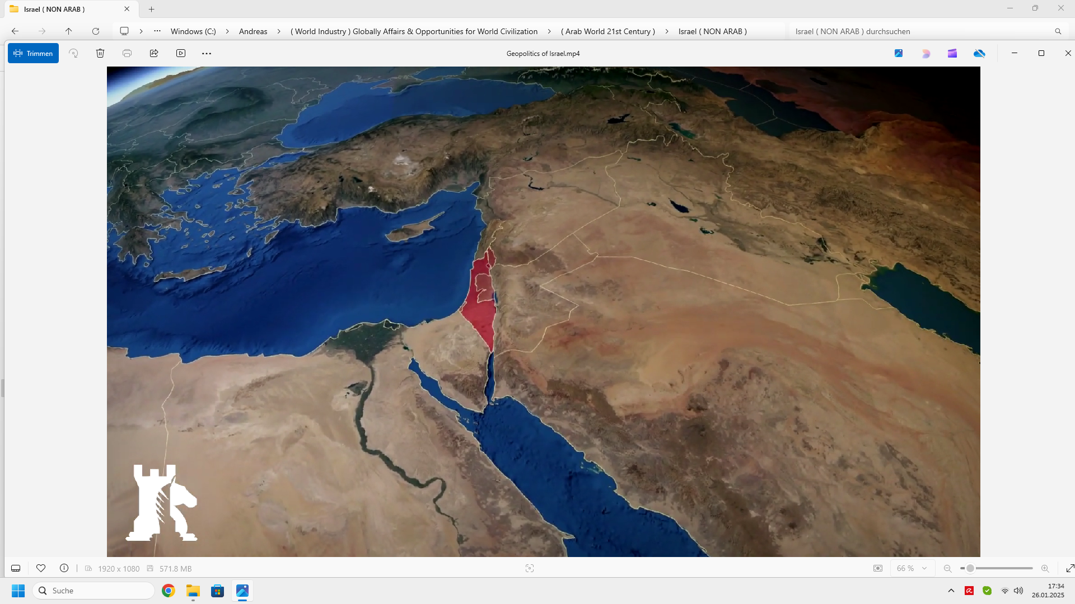Close the Israel ( NON ARAB ) tab

127,9
